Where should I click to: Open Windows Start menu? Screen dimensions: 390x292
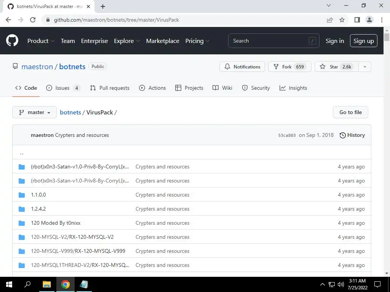point(9,284)
